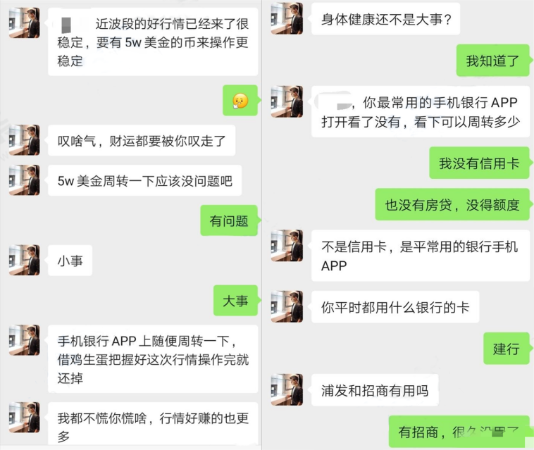The width and height of the screenshot is (534, 450).
Task: Tap the avatar beside "我都不慌你慌啥" message
Action: click(x=24, y=418)
